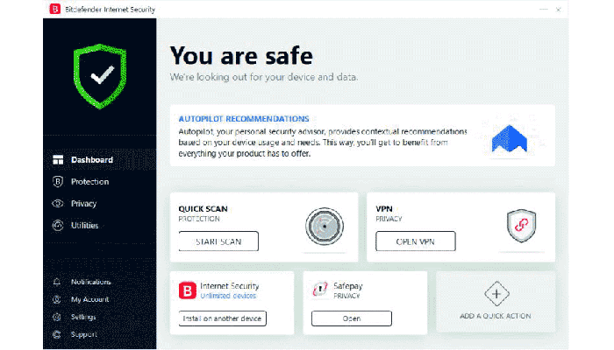614x350 pixels.
Task: Click the Safepay card title
Action: pos(347,286)
